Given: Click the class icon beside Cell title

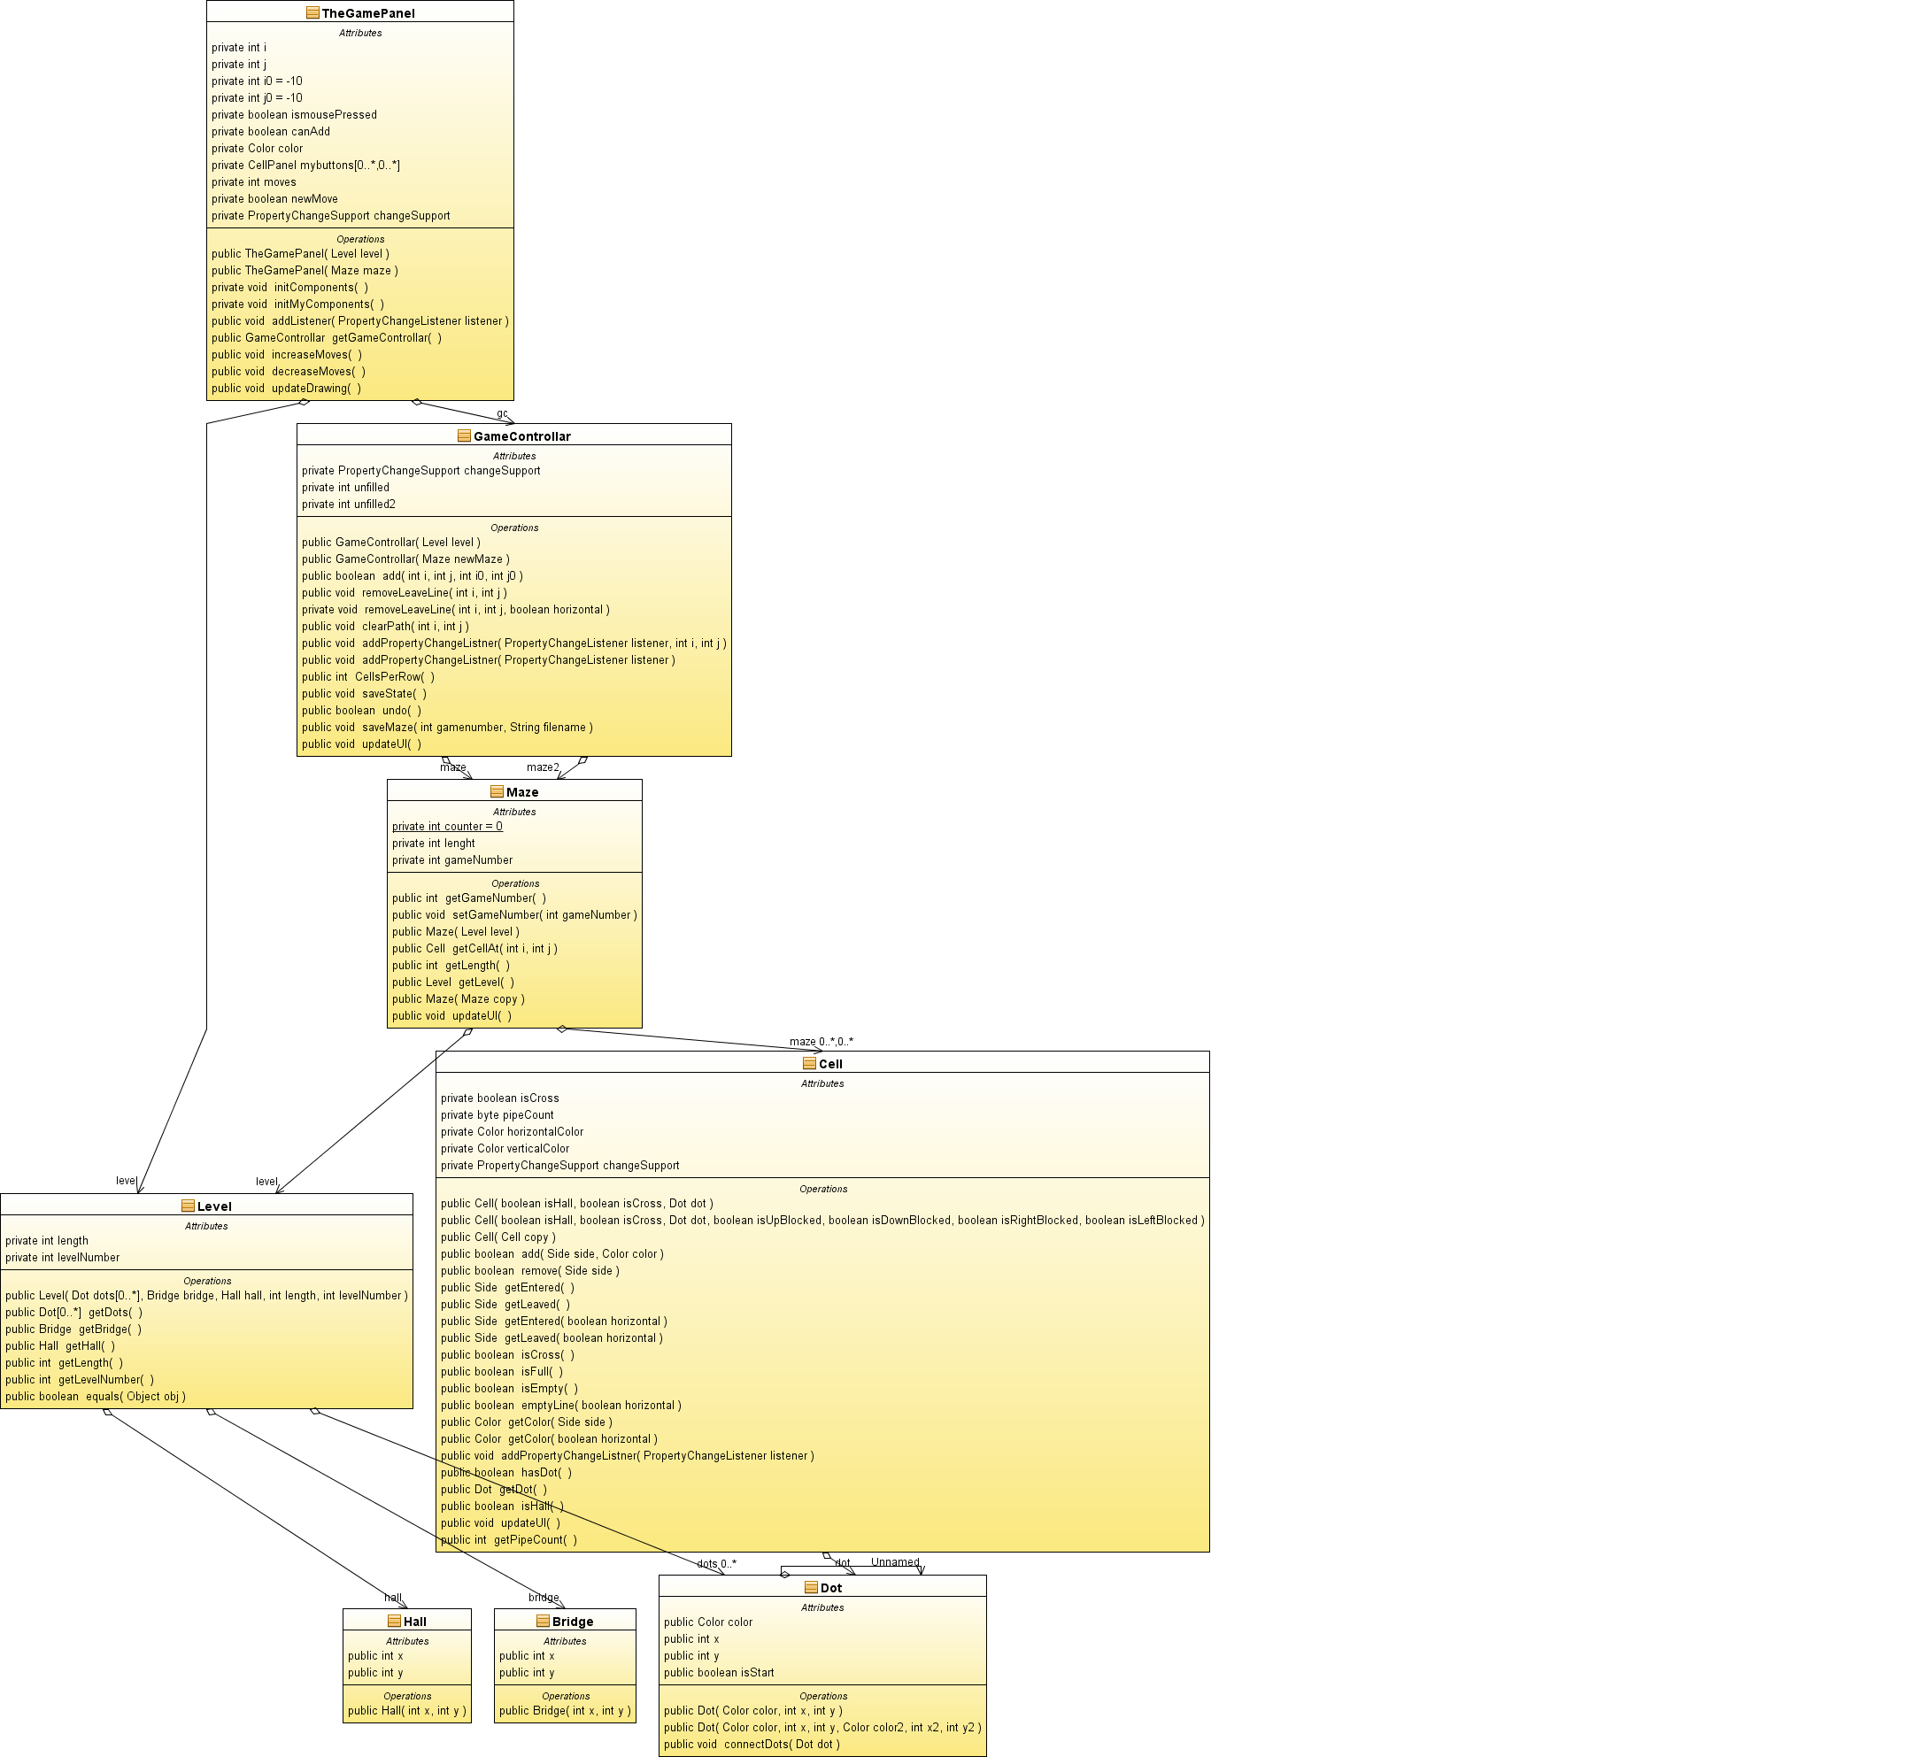Looking at the screenshot, I should click(x=809, y=1063).
